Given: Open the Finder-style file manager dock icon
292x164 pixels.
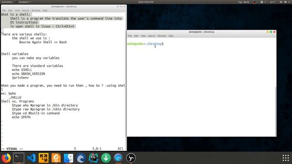Looking at the screenshot, I should coord(68,158).
